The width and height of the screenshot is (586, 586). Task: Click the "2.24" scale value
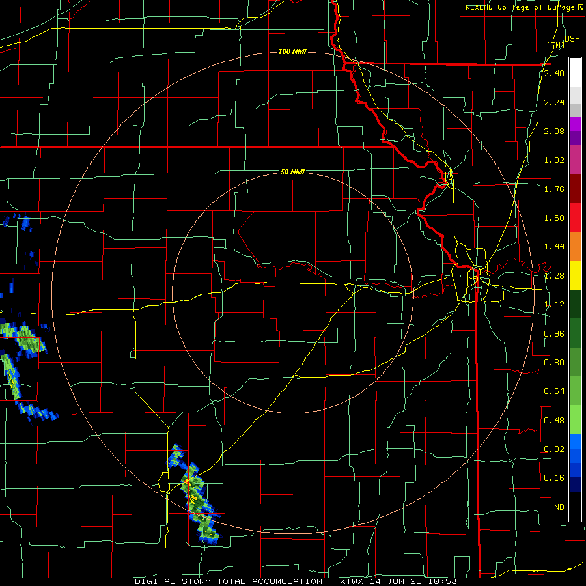pyautogui.click(x=554, y=102)
